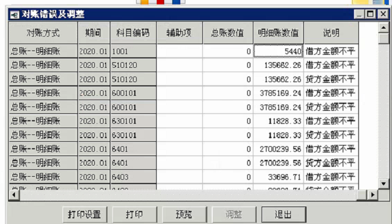Viewport: 392px width, 224px height.
Task: Click the 打印 print button
Action: click(x=134, y=214)
